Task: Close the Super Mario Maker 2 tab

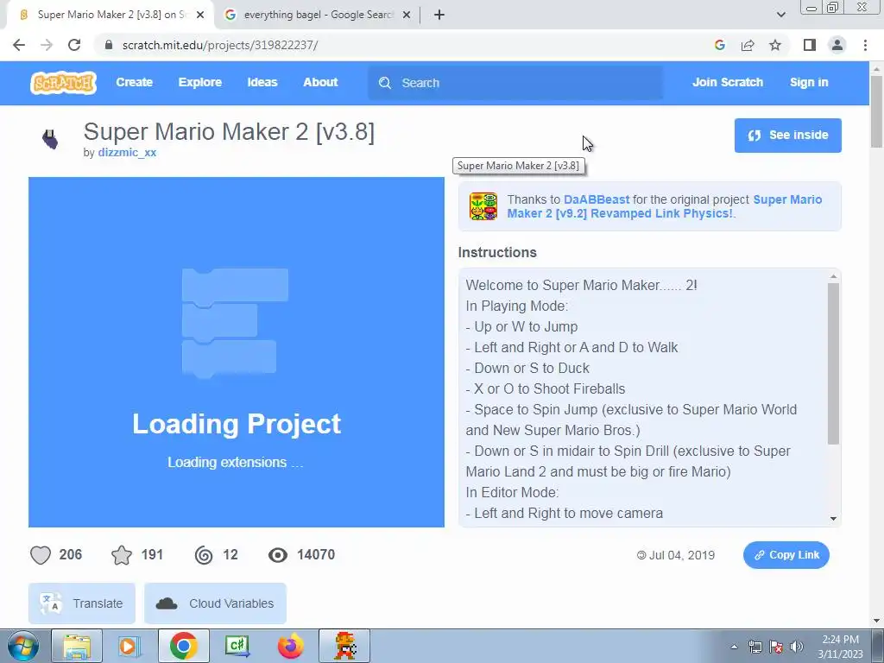Action: (x=200, y=15)
